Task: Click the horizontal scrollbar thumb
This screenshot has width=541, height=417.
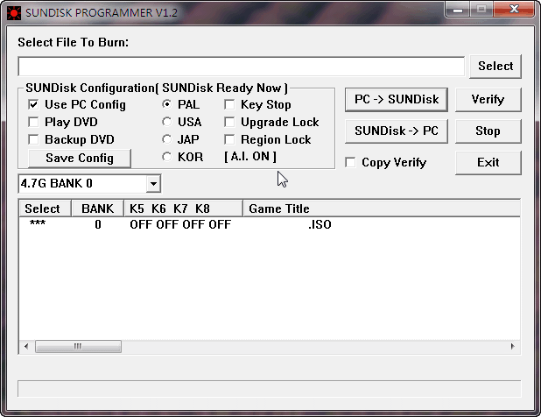Action: 78,346
